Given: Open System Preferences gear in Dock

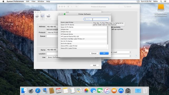Looking at the screenshot, I should (128, 91).
